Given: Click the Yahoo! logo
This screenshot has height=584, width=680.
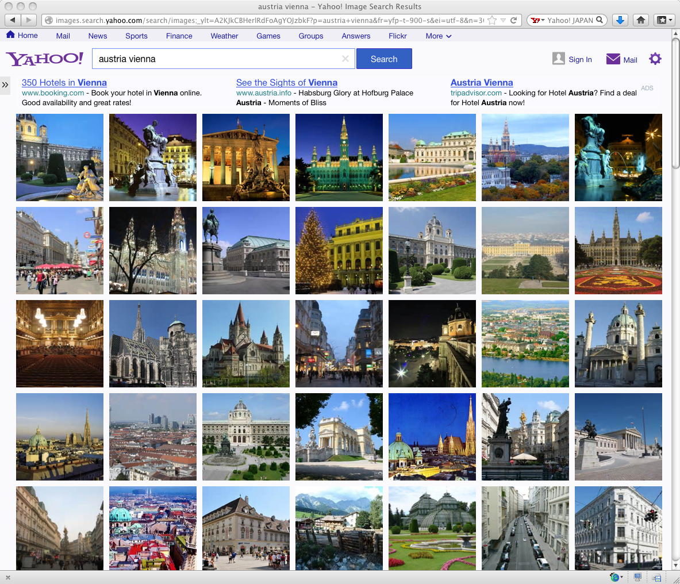Looking at the screenshot, I should click(45, 59).
